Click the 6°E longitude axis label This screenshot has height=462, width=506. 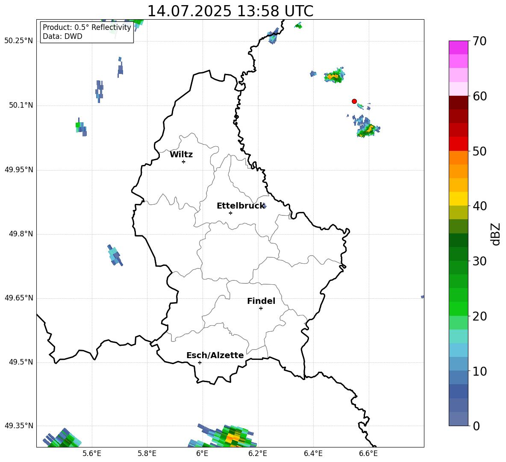click(202, 453)
